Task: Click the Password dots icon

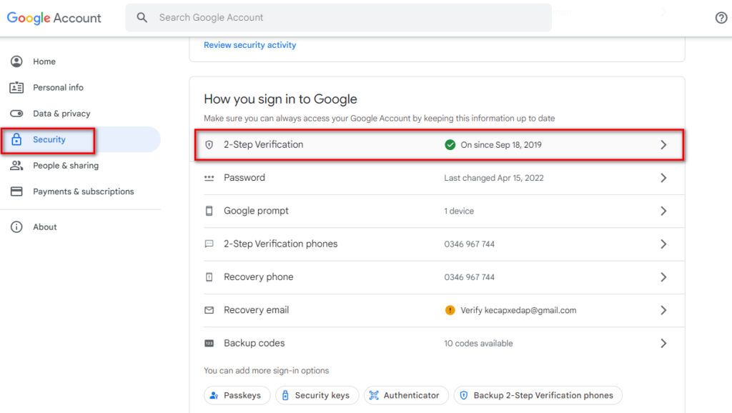Action: 209,178
